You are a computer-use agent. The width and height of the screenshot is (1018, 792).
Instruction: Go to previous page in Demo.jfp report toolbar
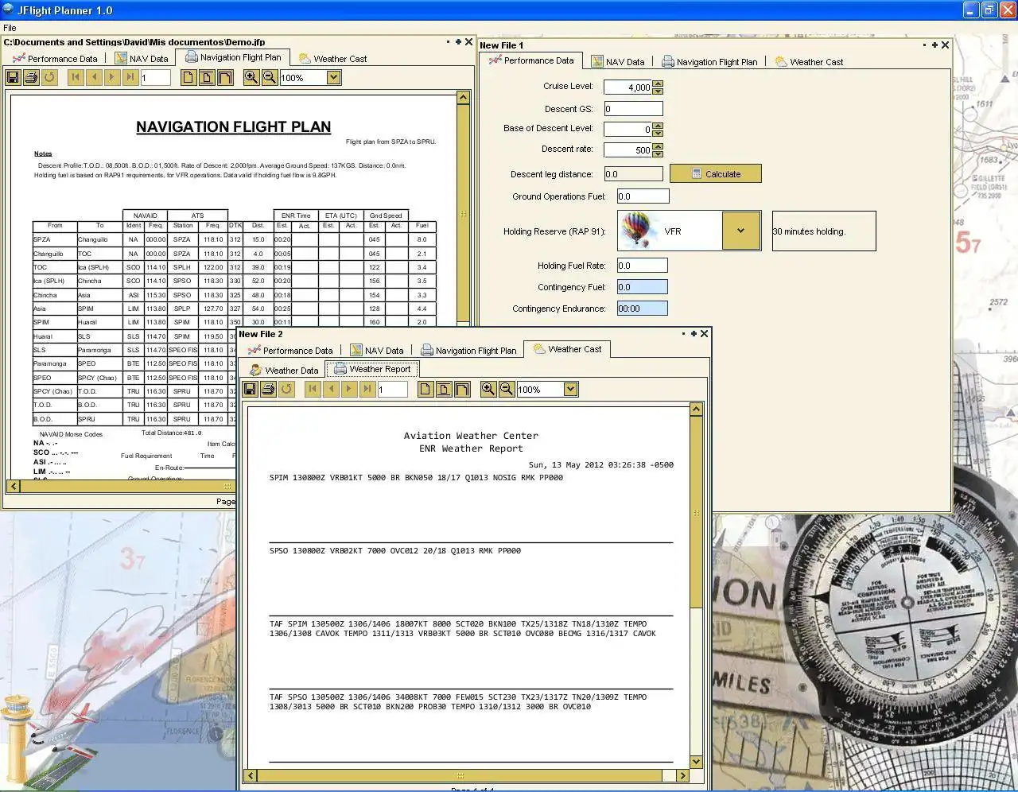click(x=94, y=77)
